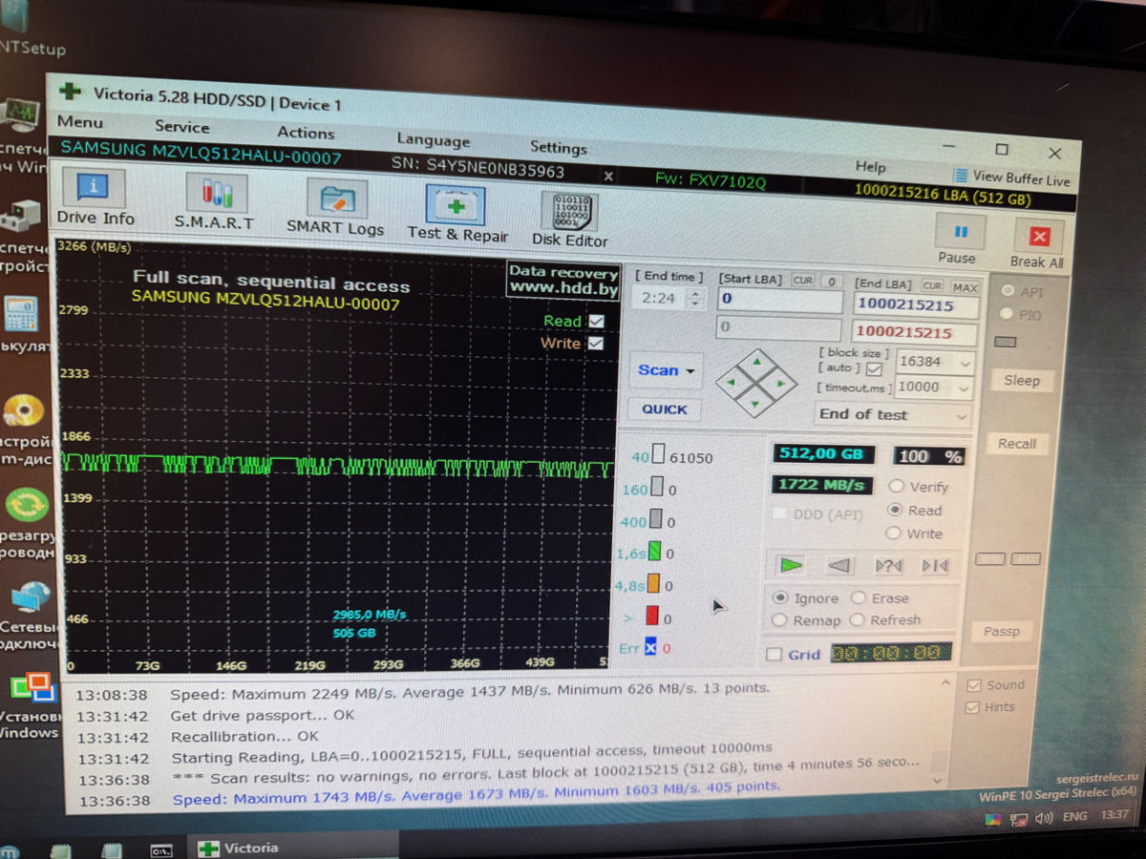The height and width of the screenshot is (859, 1146).
Task: Click the rewind arrow scan control
Action: click(x=839, y=566)
